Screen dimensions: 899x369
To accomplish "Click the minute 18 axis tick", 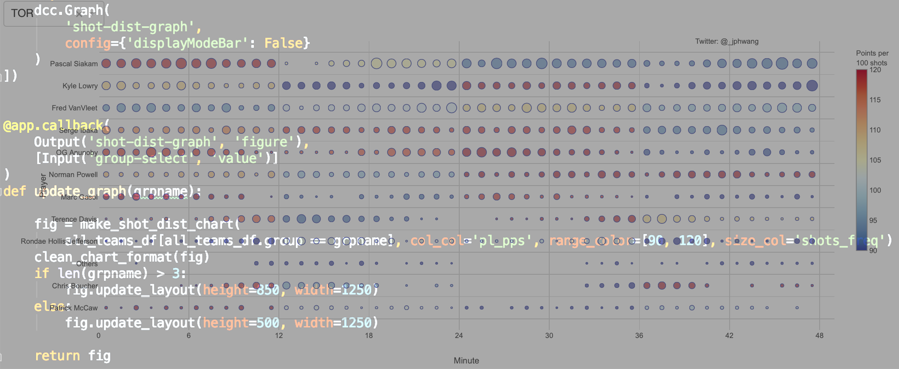I will click(369, 335).
